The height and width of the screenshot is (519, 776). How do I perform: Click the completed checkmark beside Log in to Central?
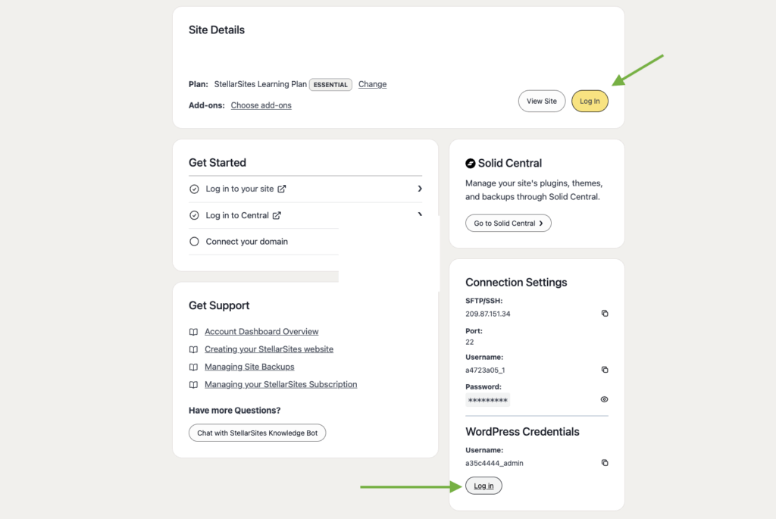click(195, 214)
